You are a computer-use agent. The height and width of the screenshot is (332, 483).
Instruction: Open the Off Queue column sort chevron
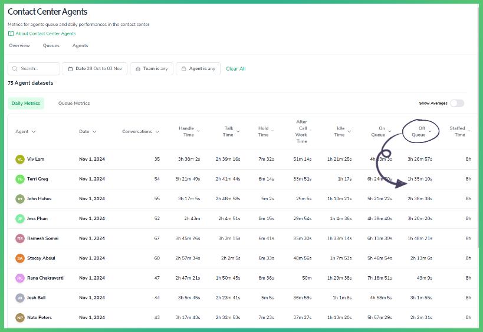(x=430, y=131)
